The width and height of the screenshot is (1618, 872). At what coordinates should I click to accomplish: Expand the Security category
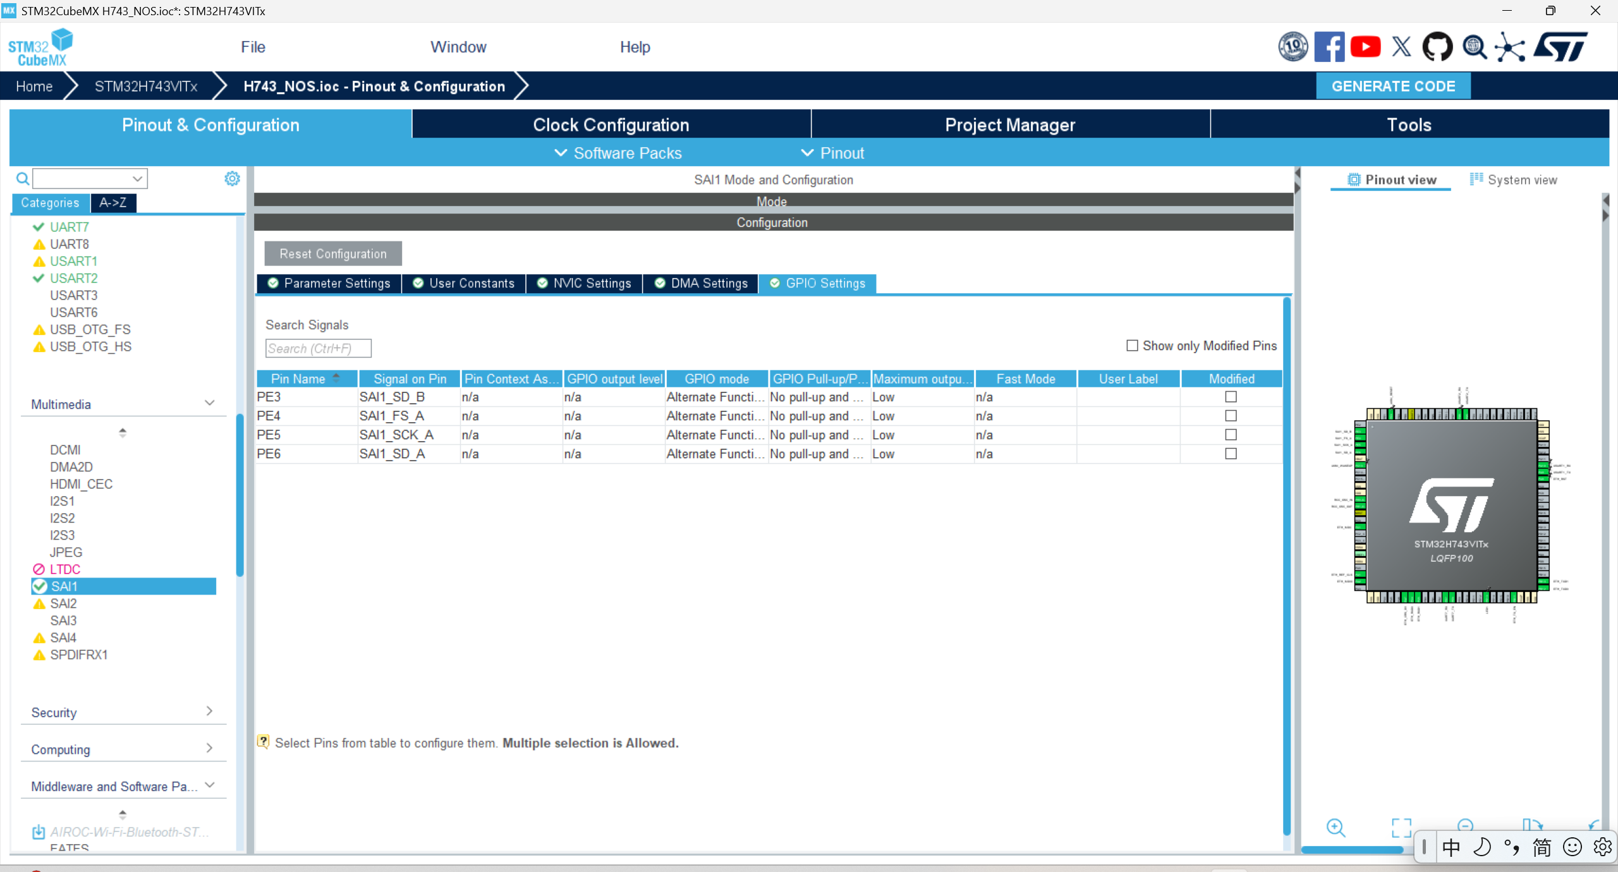209,712
